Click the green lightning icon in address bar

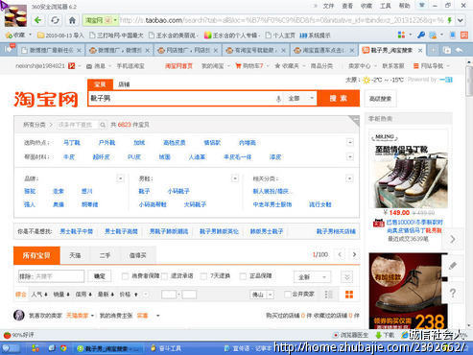click(450, 20)
